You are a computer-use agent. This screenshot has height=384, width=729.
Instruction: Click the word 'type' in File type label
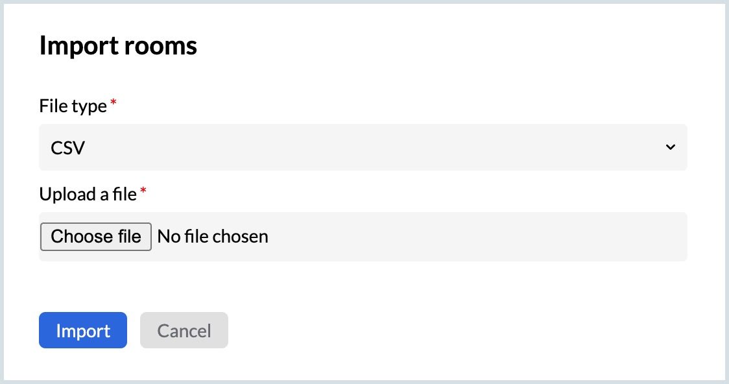[91, 107]
